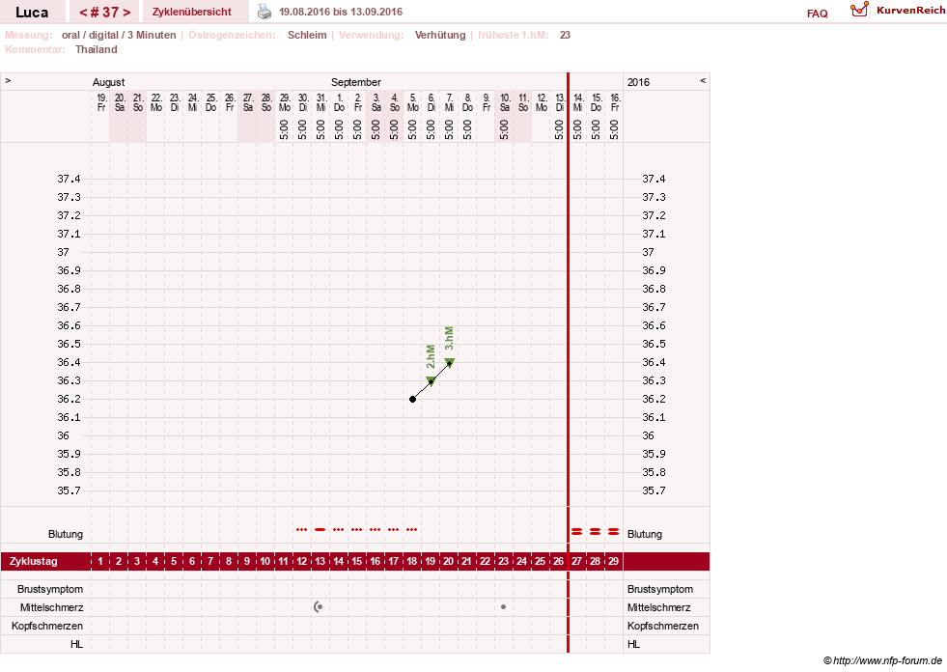Click the printer icon
The image size is (947, 672).
point(265,12)
